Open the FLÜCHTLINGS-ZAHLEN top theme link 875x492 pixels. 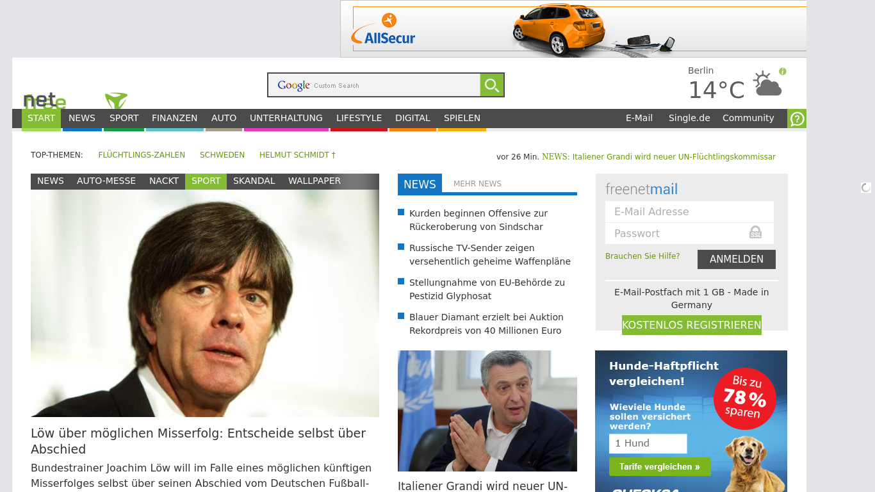coord(142,154)
